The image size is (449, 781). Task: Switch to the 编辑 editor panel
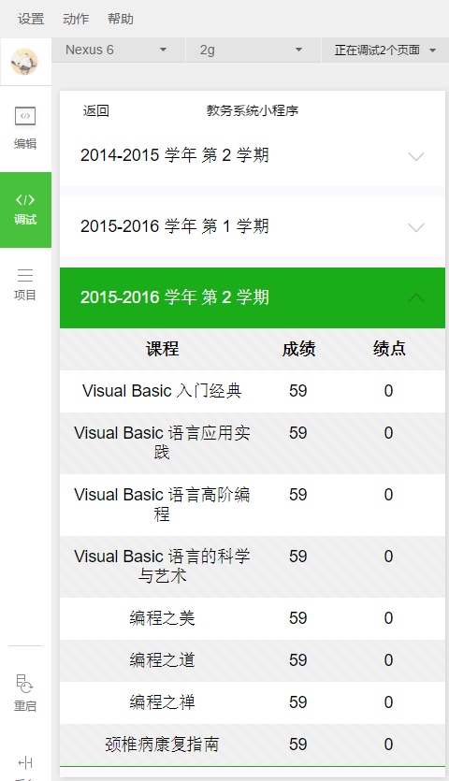tap(25, 128)
